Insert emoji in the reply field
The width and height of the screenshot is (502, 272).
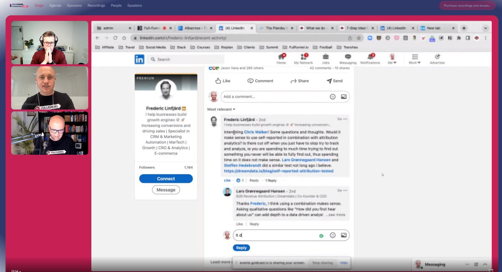333,235
